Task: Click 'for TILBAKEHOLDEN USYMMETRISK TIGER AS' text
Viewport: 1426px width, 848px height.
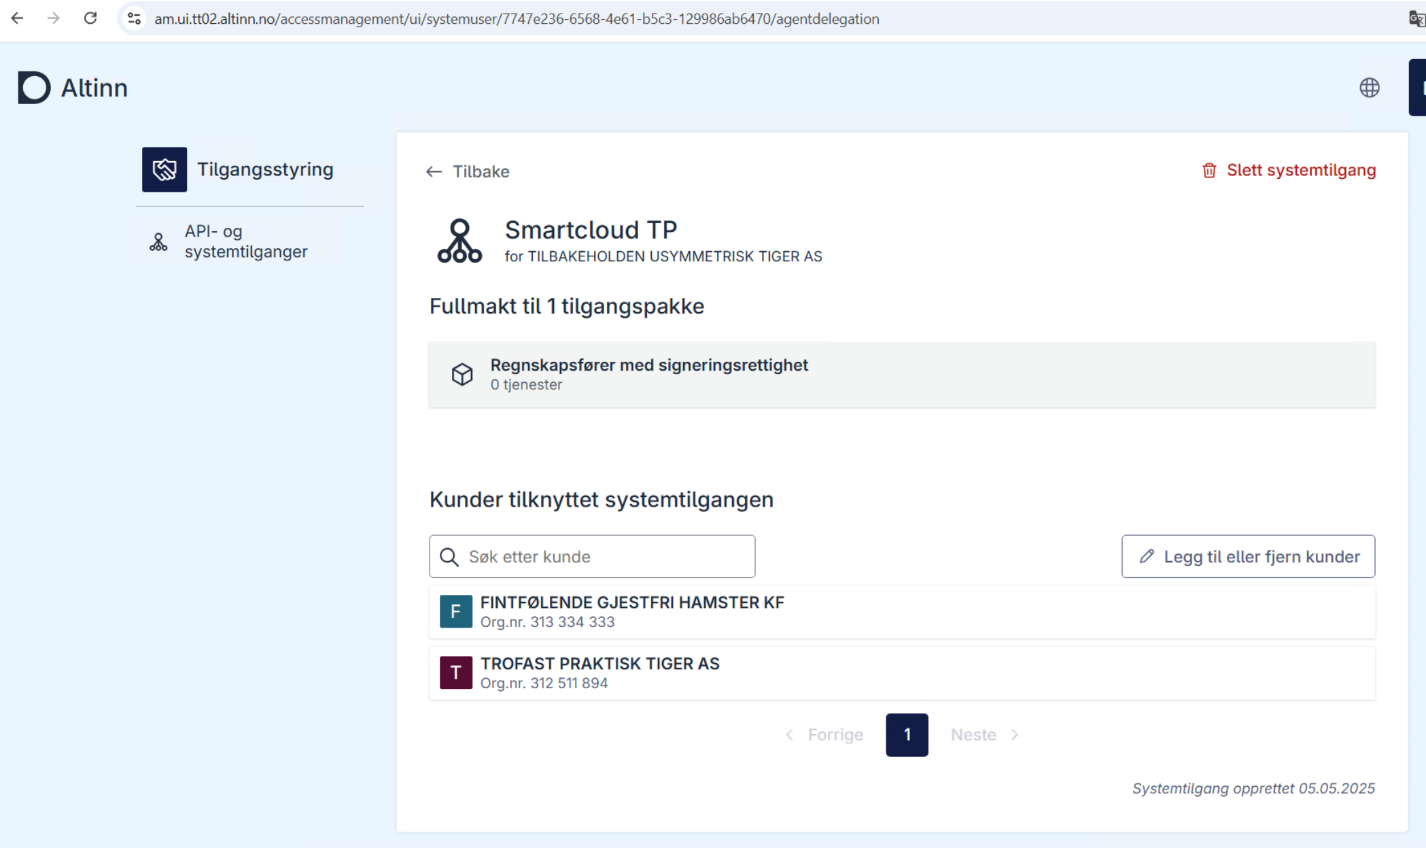Action: click(663, 256)
